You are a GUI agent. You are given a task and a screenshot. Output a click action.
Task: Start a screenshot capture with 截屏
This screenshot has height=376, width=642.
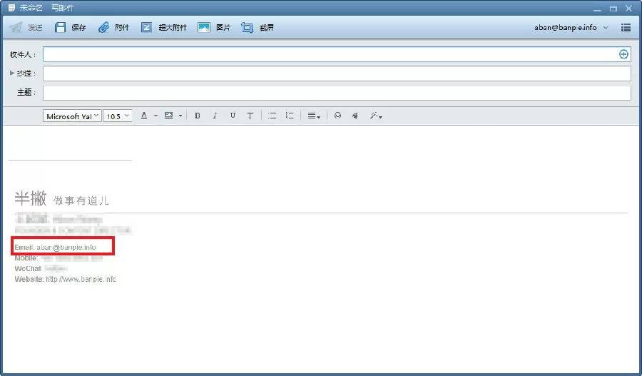coord(248,28)
